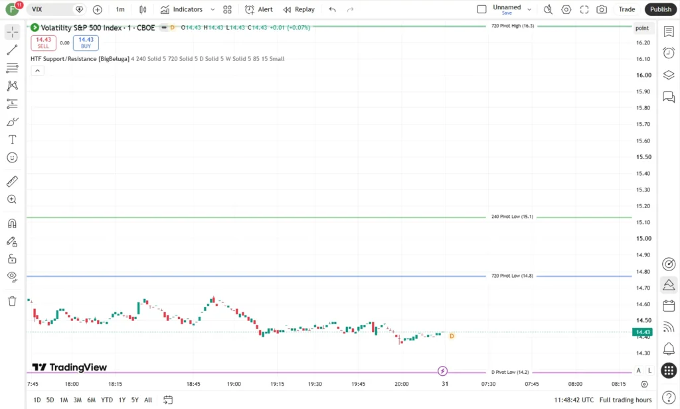This screenshot has width=680, height=409.
Task: Open the chart patterns tool
Action: point(12,86)
